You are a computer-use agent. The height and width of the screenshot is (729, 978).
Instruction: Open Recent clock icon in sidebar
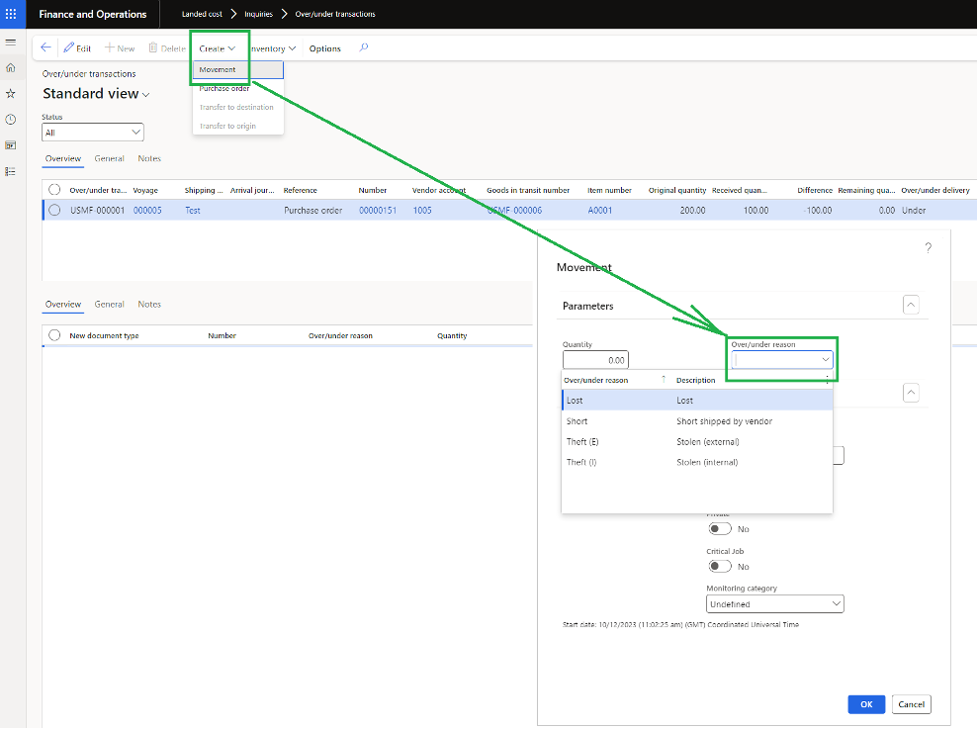(x=11, y=119)
